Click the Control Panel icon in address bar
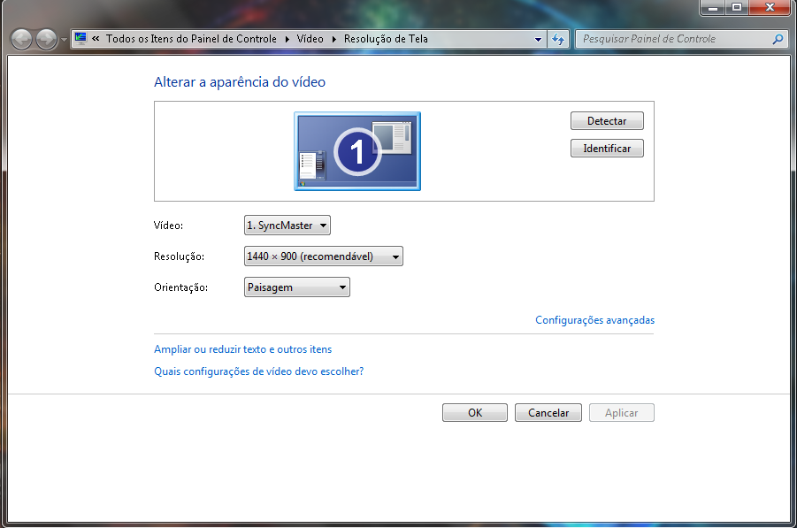797x528 pixels. coord(80,38)
